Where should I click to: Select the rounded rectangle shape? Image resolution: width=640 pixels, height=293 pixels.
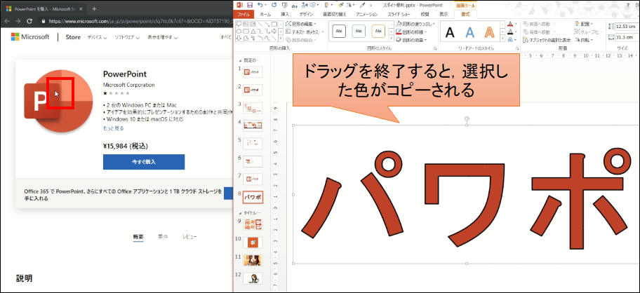246,32
